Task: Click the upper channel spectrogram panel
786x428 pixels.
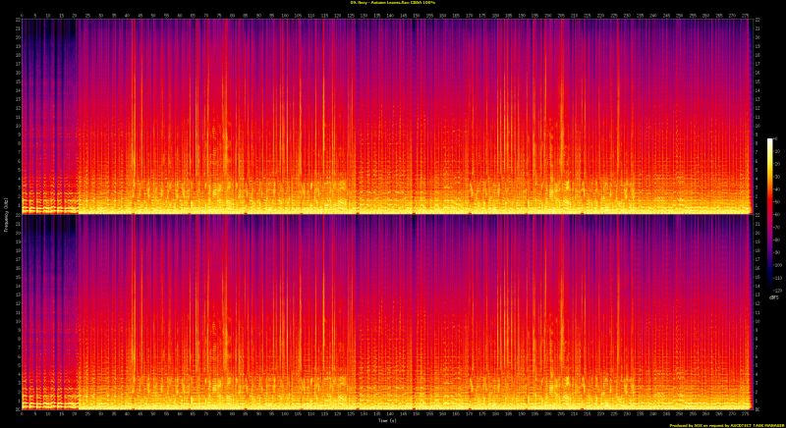Action: pyautogui.click(x=393, y=108)
